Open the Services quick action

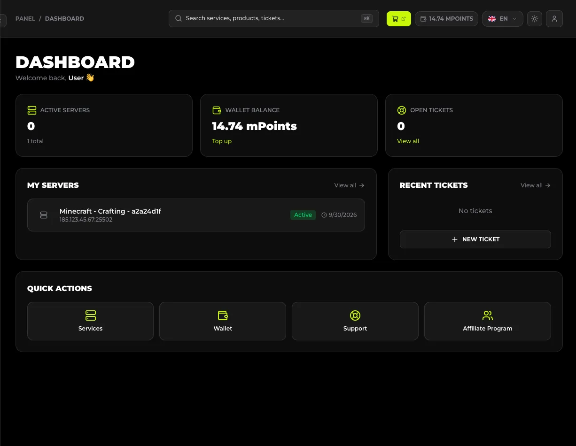pyautogui.click(x=90, y=321)
